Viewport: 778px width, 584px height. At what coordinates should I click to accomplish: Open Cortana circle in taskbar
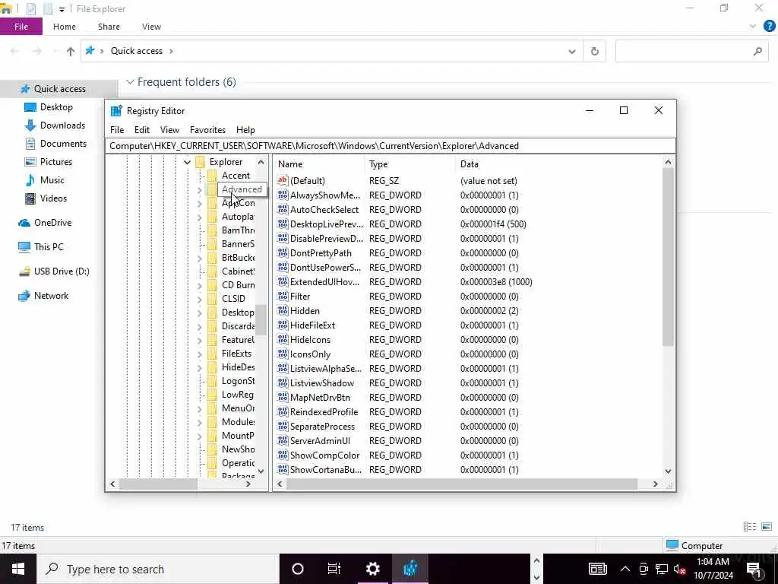coord(298,569)
